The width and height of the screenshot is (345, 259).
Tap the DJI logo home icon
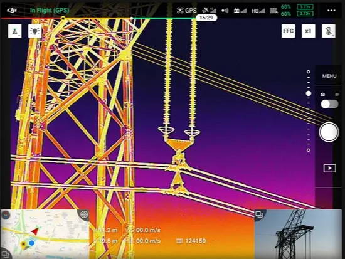12,10
